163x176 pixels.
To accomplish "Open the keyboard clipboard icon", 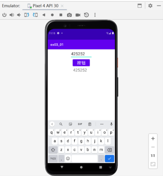I will pos(90,124).
